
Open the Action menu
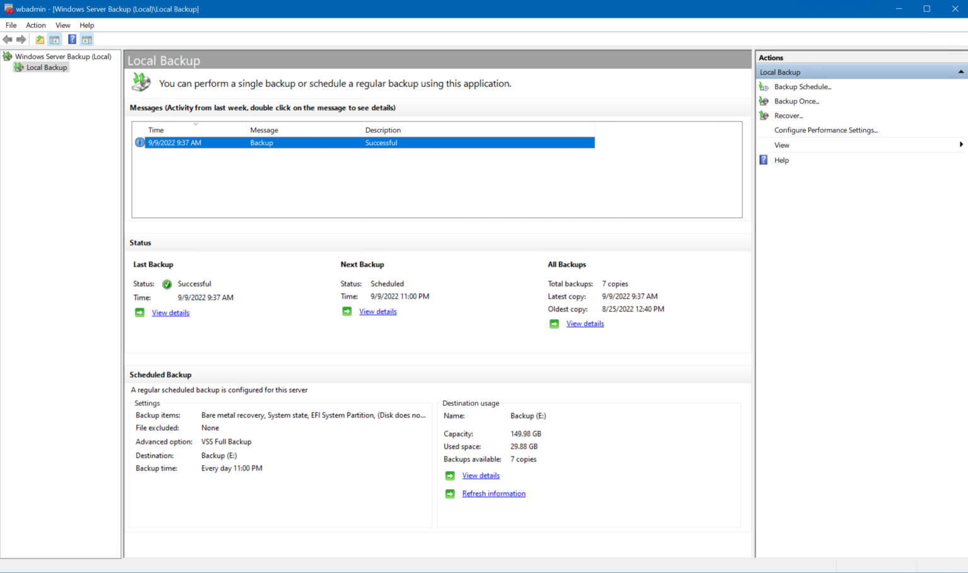point(35,25)
